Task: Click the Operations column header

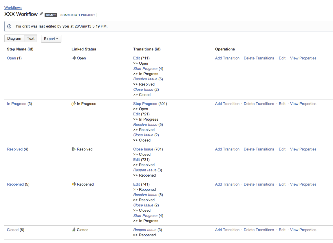Action: pos(225,49)
